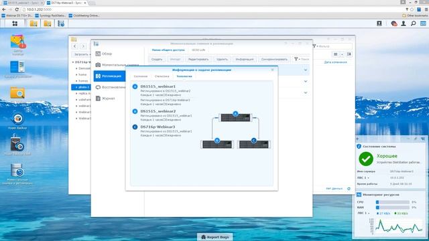Open the DSM main menu grid icon
The width and height of the screenshot is (429, 241).
click(15, 24)
